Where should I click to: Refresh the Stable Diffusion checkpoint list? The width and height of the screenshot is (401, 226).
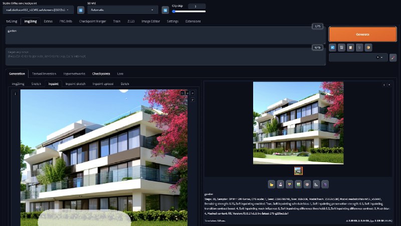click(x=81, y=10)
